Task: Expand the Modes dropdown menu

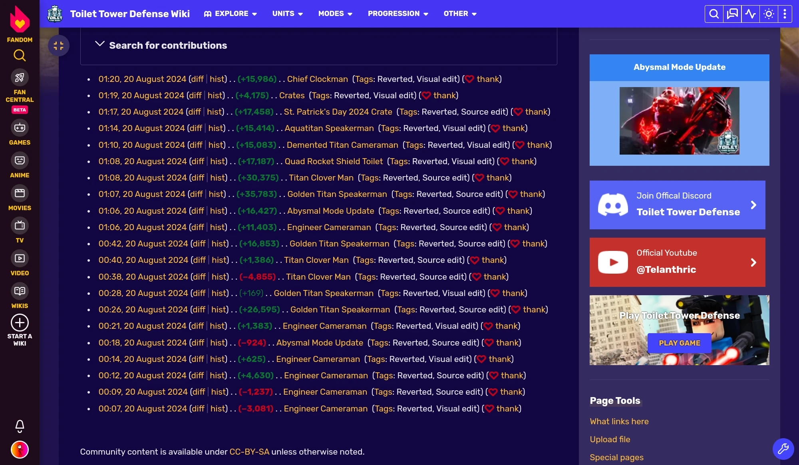Action: click(x=336, y=14)
